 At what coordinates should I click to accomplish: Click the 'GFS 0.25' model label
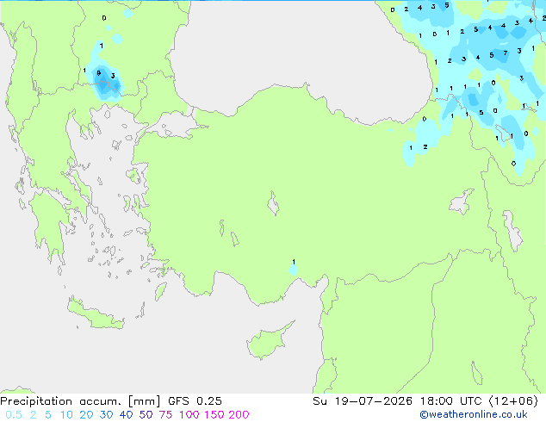tap(195, 401)
